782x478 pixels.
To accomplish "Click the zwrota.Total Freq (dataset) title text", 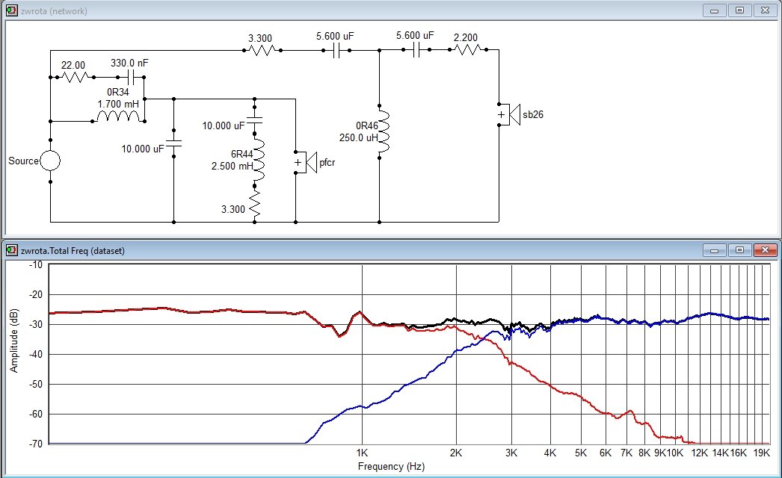I will point(73,251).
